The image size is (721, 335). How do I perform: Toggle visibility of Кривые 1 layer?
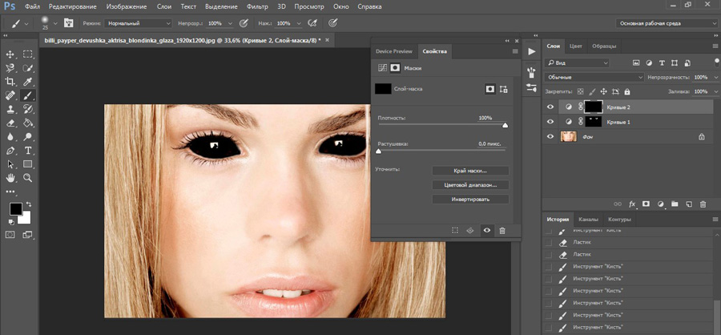coord(550,122)
